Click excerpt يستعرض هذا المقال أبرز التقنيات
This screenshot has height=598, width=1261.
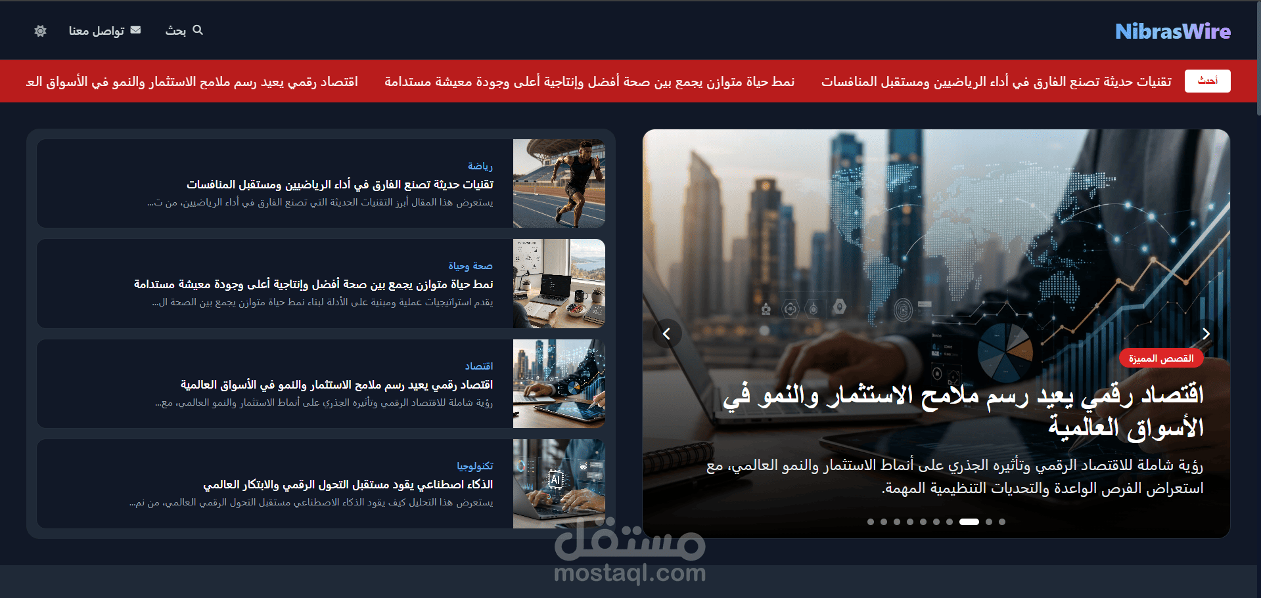320,203
